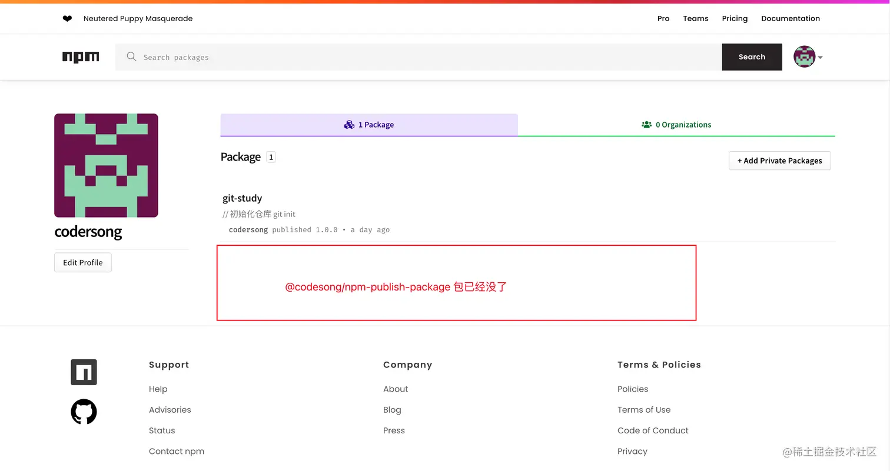Open the Code of Conduct footer link
The width and height of the screenshot is (890, 471).
[x=653, y=430]
